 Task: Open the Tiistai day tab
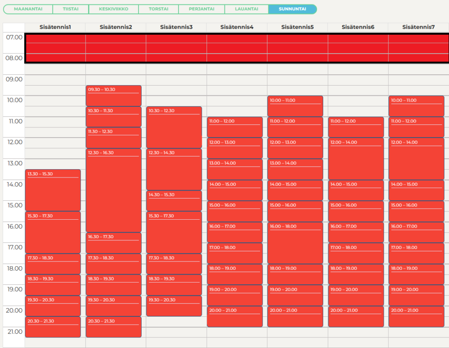(71, 9)
